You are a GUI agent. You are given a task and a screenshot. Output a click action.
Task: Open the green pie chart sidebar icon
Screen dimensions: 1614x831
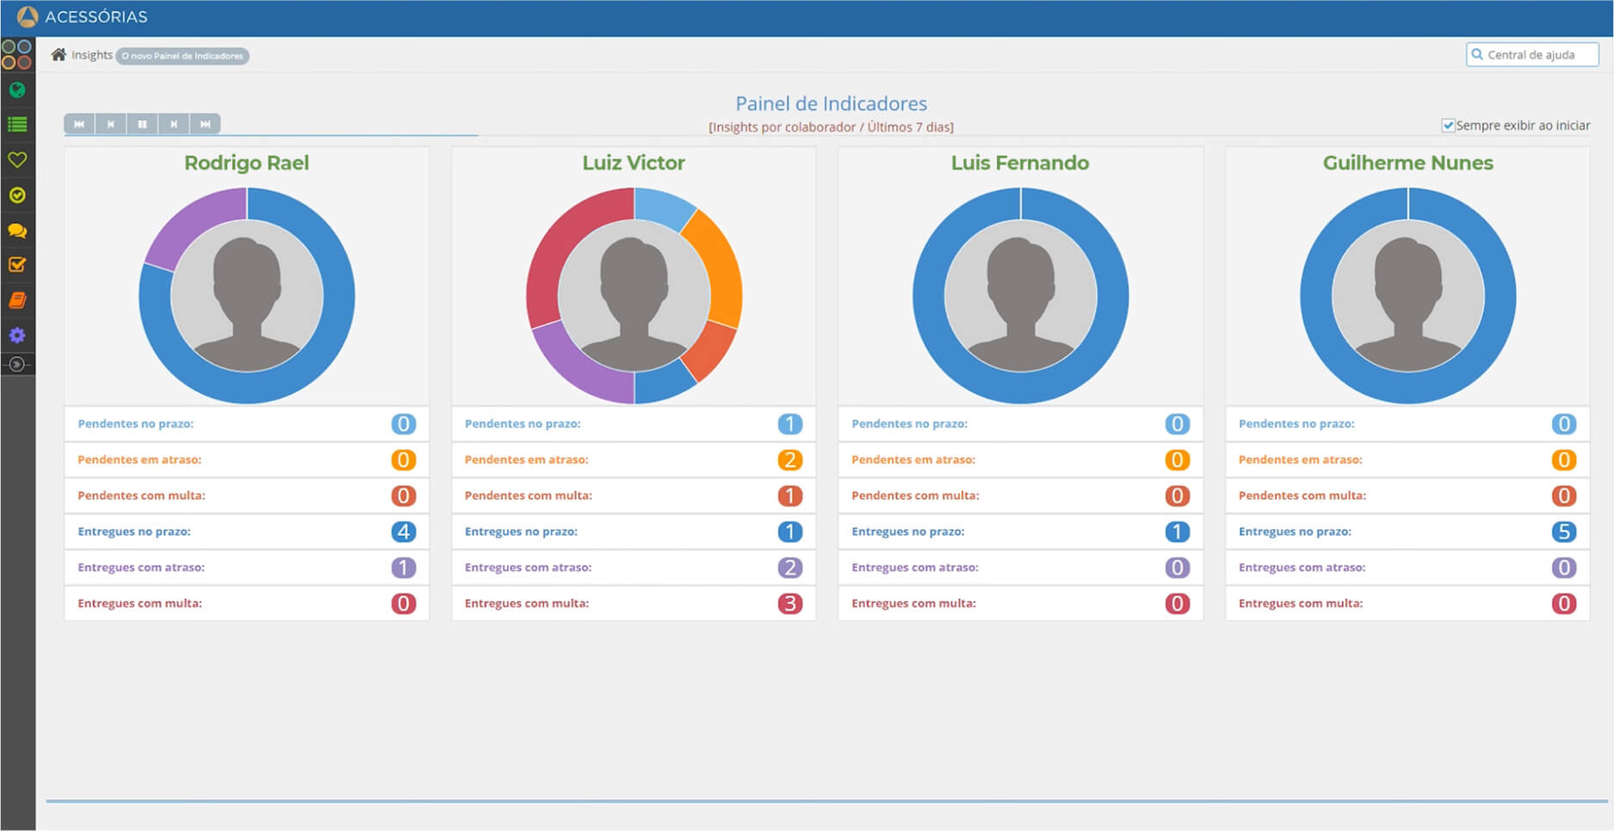click(17, 90)
